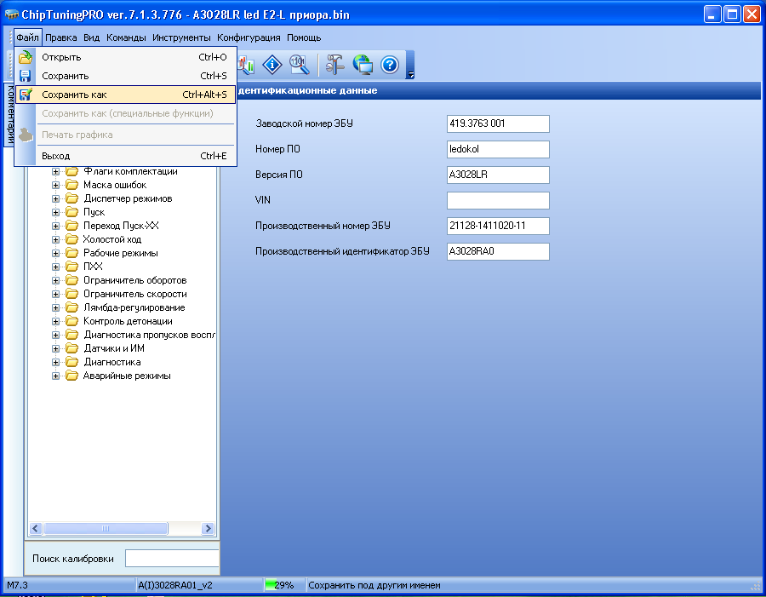The width and height of the screenshot is (766, 597).
Task: Click folder icon beside ПХХ
Action: 72,267
